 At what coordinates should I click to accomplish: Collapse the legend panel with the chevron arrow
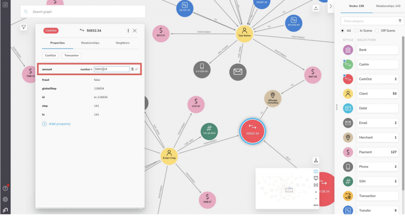pos(331,6)
